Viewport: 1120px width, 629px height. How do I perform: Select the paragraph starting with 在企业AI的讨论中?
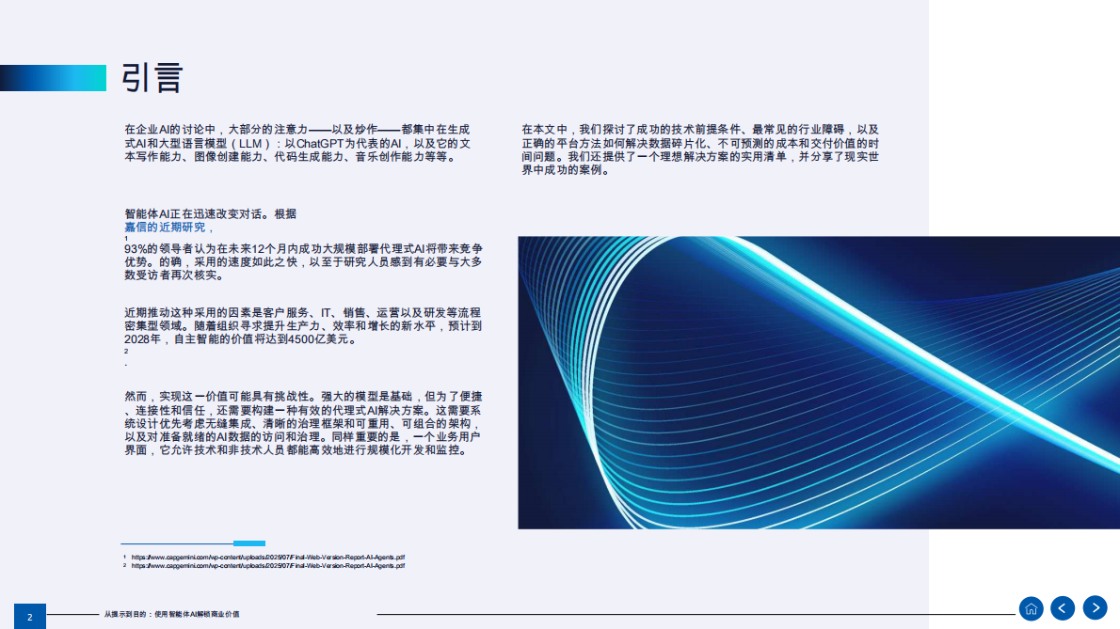[301, 144]
